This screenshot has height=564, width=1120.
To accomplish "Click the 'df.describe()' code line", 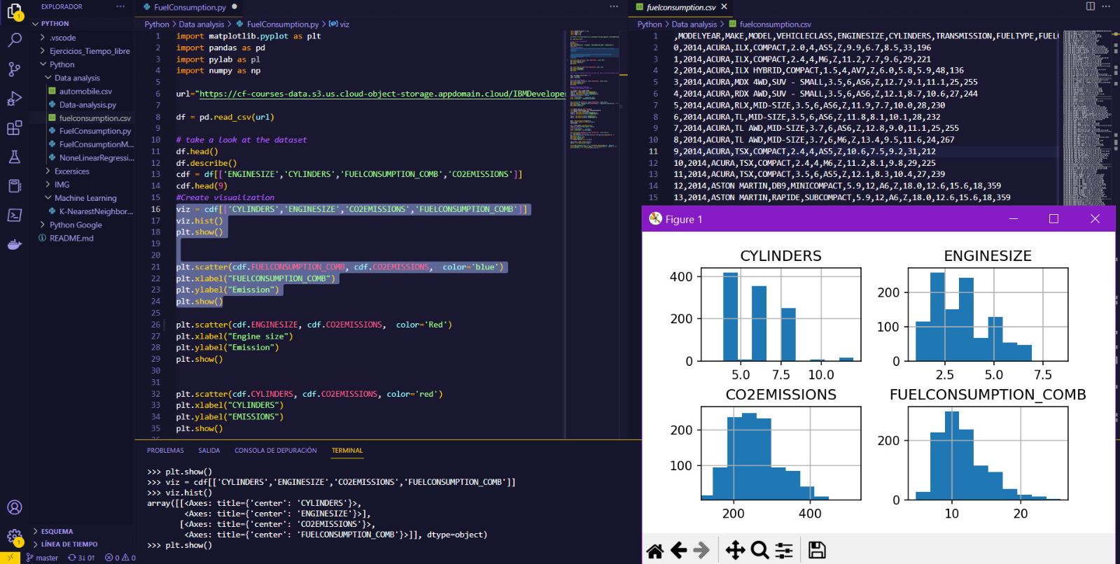I will 206,163.
